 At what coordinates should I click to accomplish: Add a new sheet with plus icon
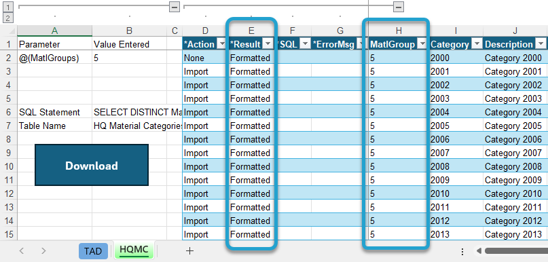tap(189, 250)
